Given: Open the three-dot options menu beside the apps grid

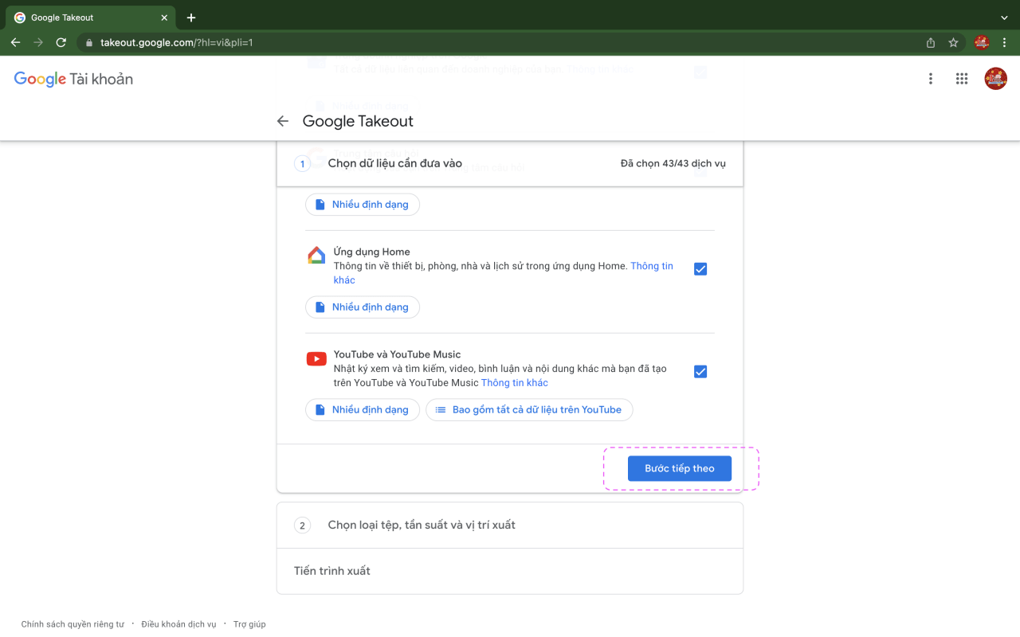Looking at the screenshot, I should (x=930, y=79).
